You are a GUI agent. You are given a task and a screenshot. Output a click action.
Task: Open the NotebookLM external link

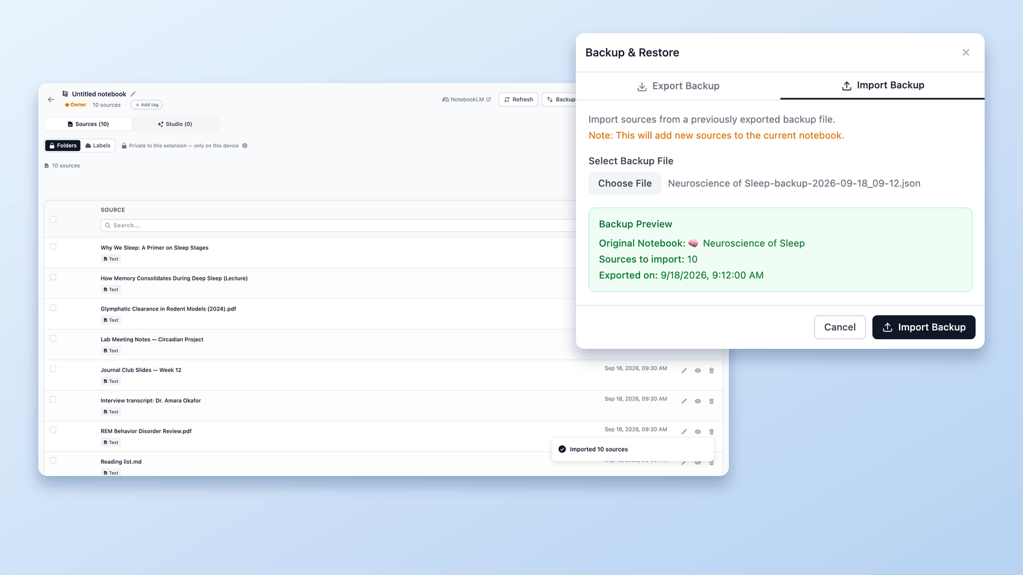coord(467,100)
